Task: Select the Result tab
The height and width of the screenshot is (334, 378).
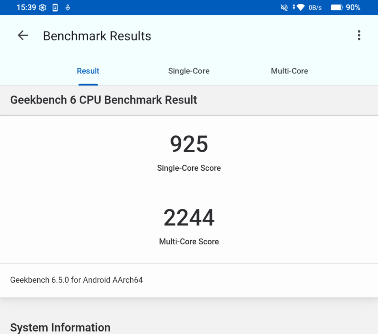Action: point(88,71)
